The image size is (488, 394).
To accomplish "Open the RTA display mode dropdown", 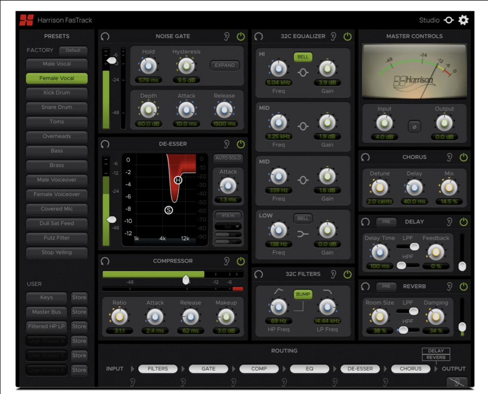I will pyautogui.click(x=228, y=227).
